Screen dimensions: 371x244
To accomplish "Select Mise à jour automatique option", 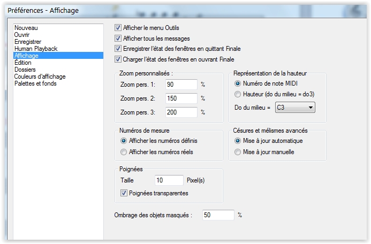I will click(x=238, y=141).
